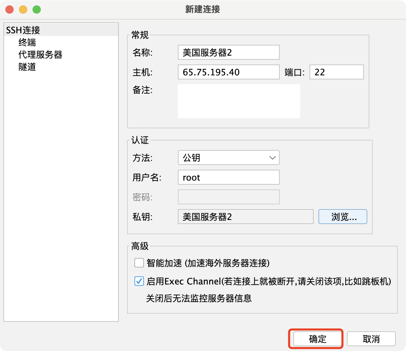Click the 浏览... button
This screenshot has height=351, width=406.
click(x=343, y=217)
